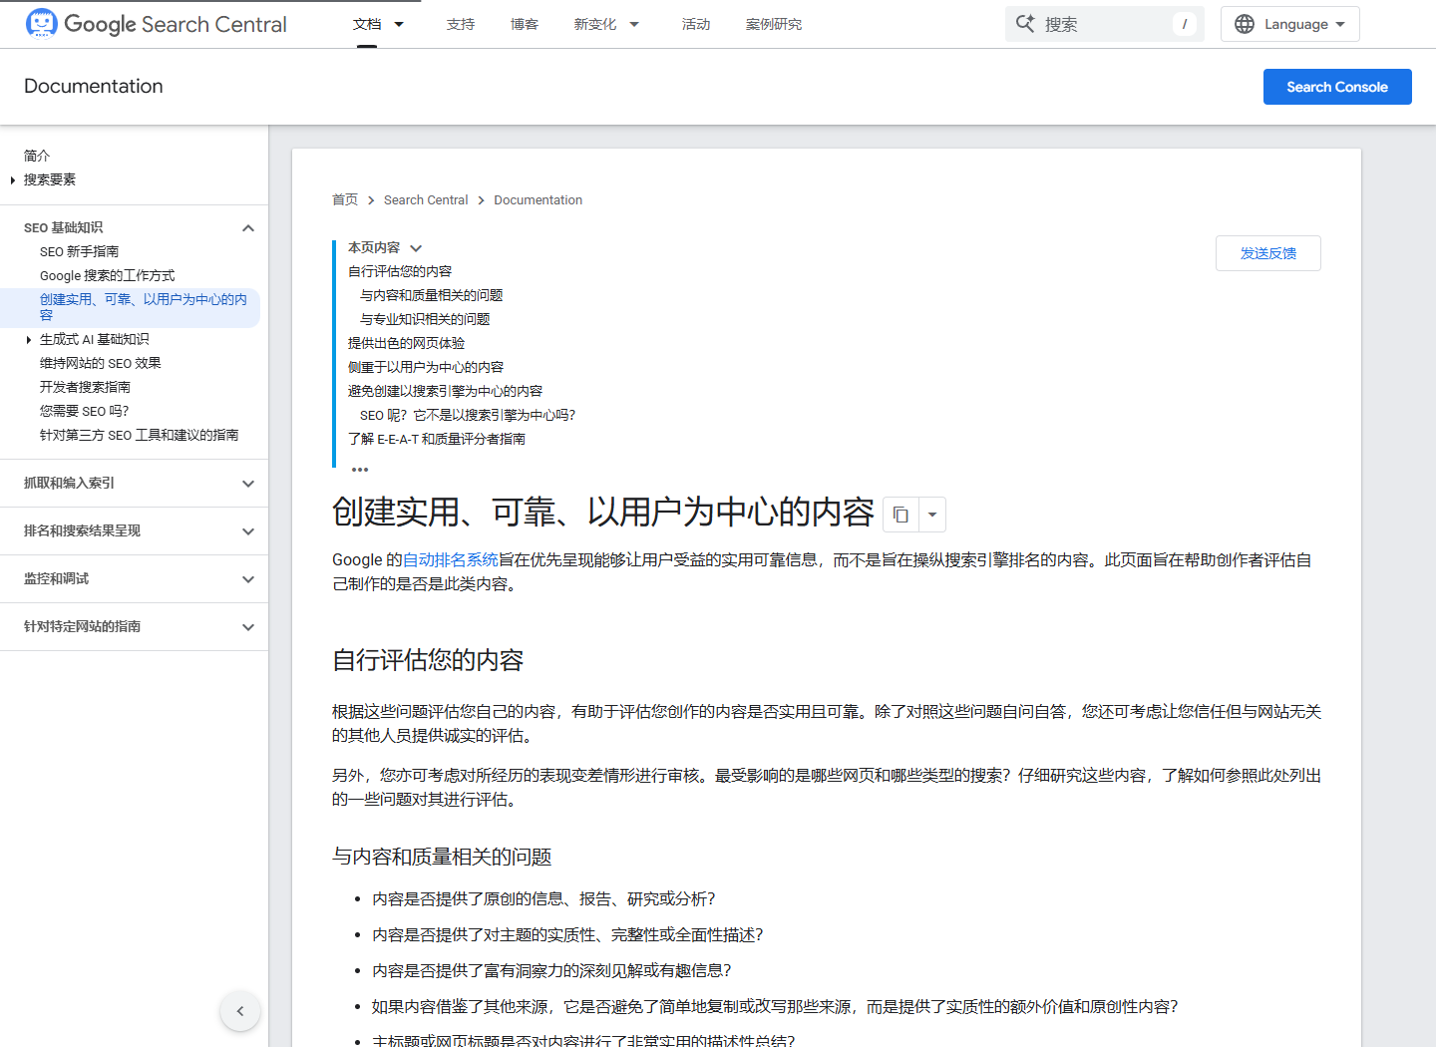This screenshot has height=1047, width=1436.
Task: Open the 案例研究 tab
Action: [774, 24]
